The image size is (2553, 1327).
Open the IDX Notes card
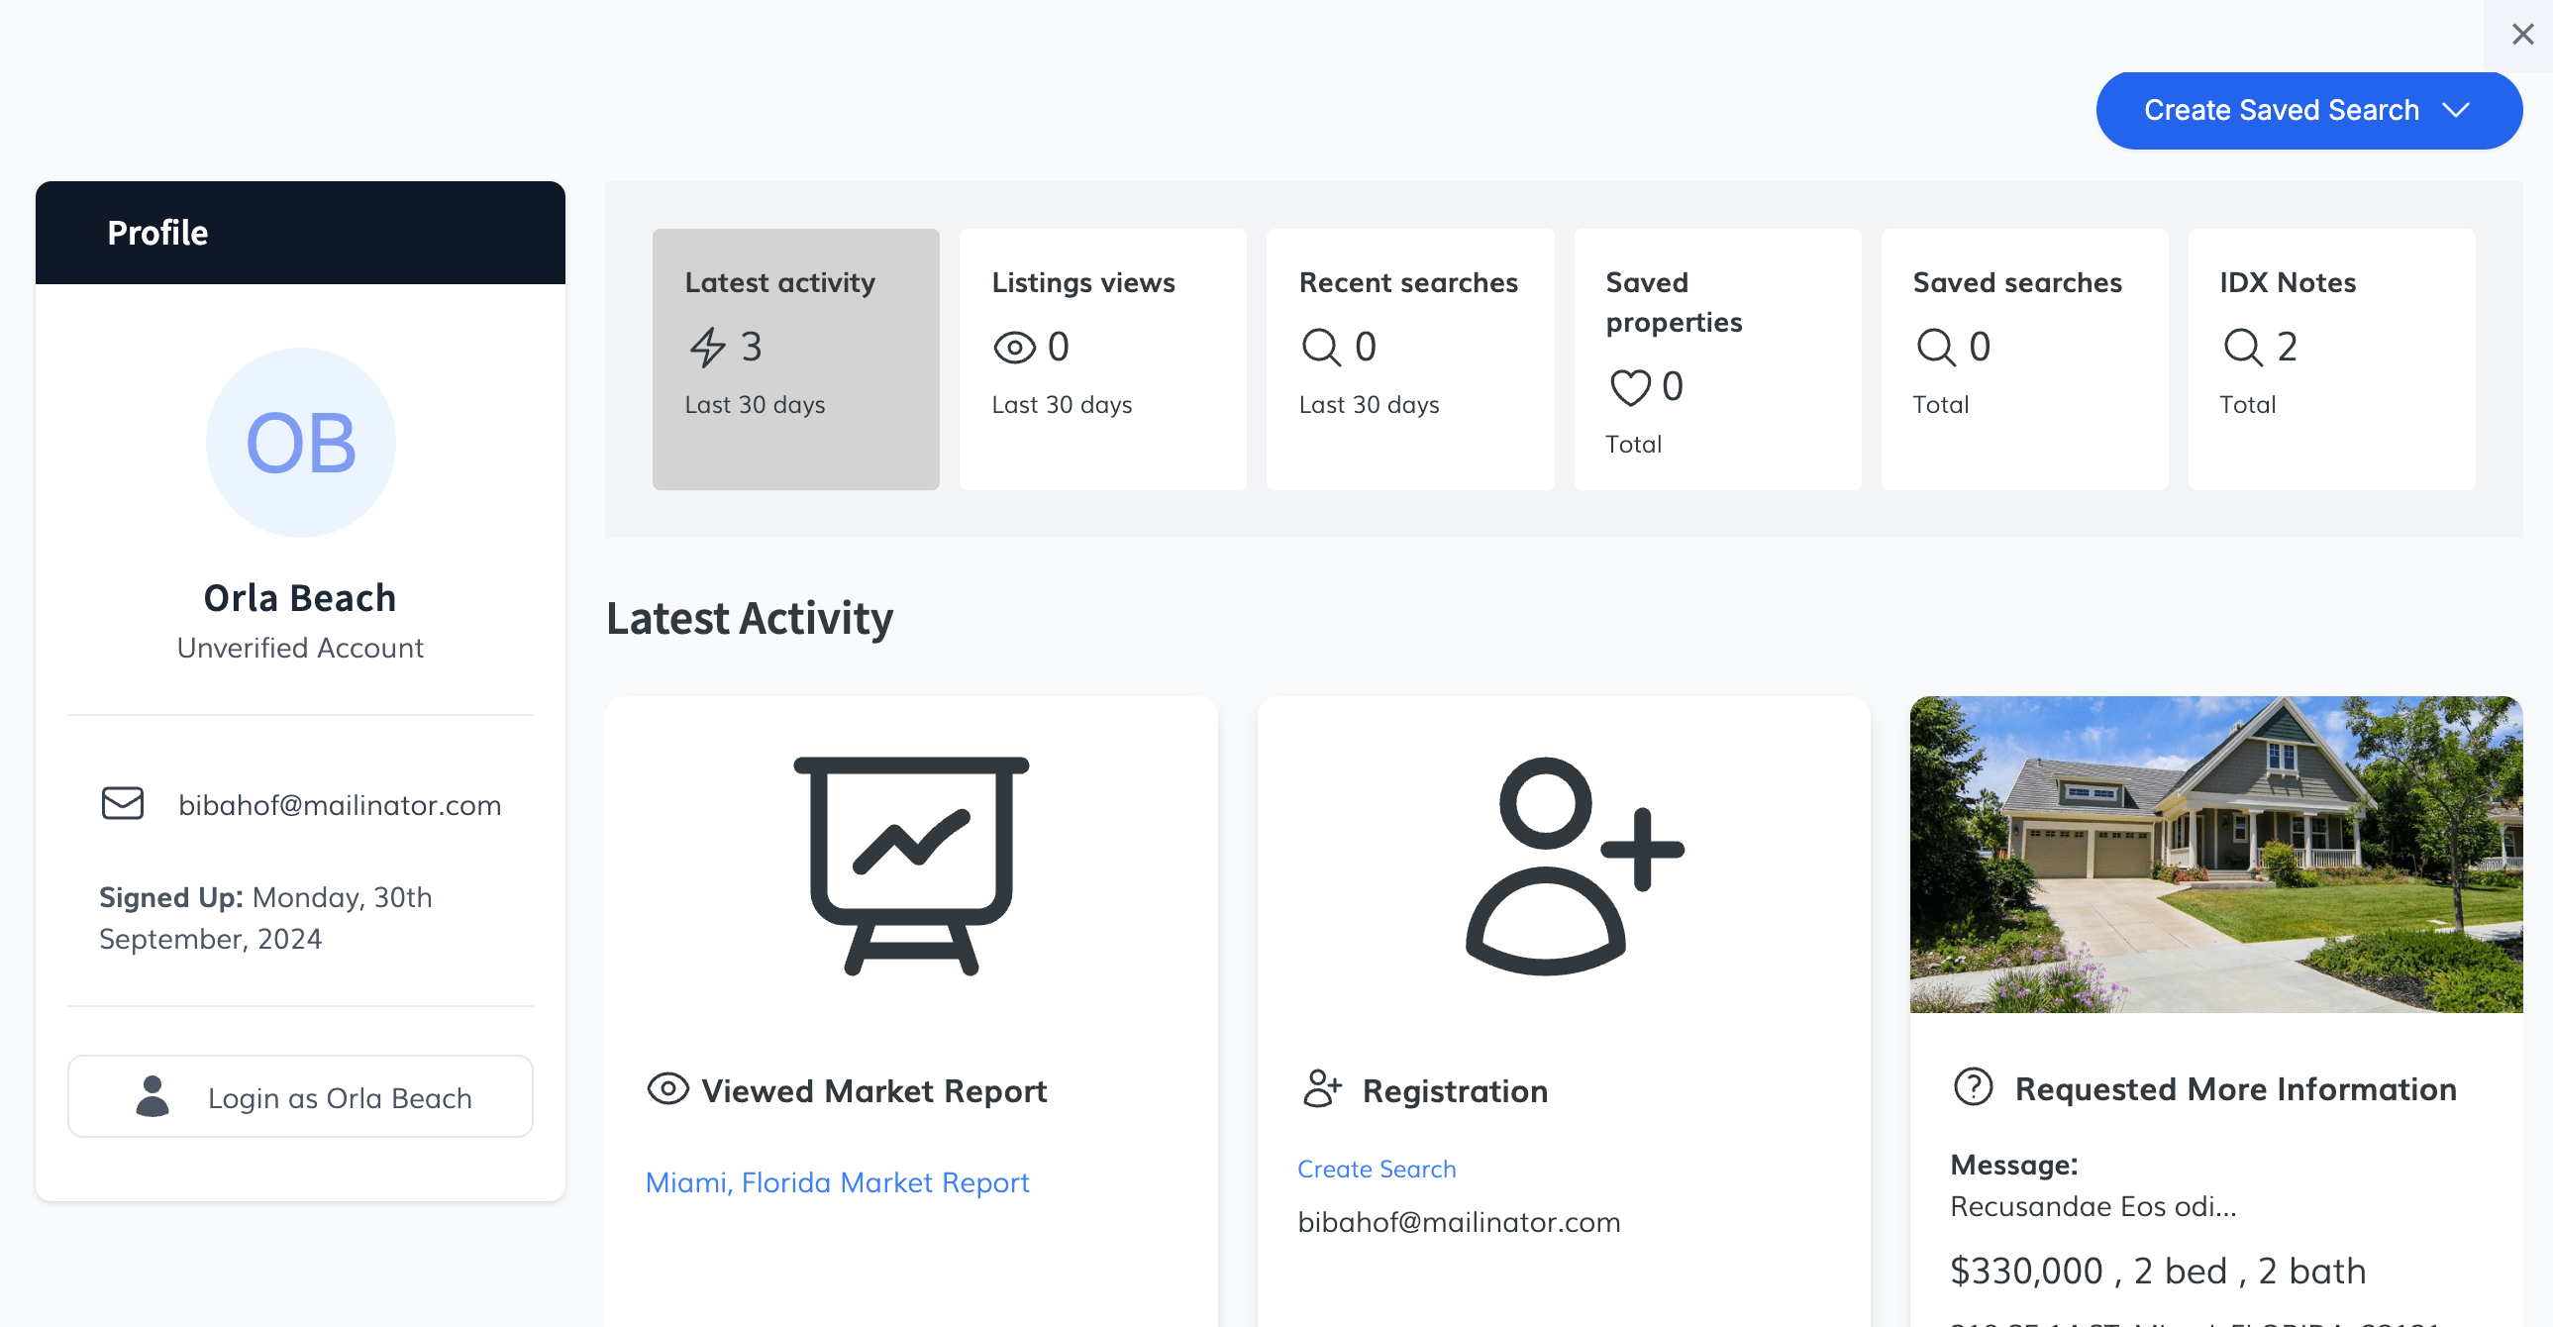pos(2331,357)
